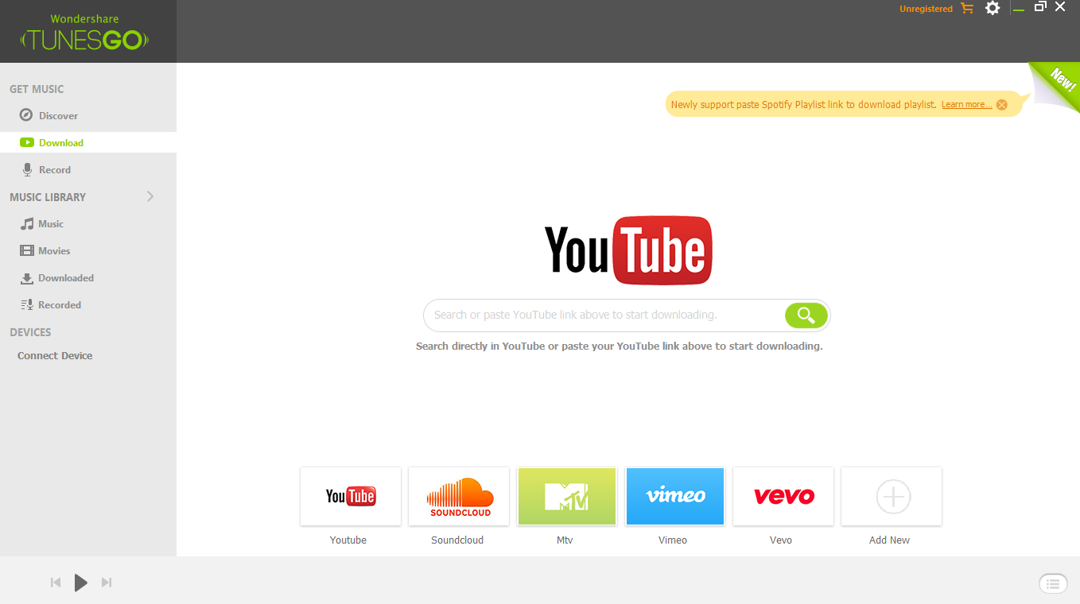This screenshot has height=604, width=1080.
Task: Start playback with the play button
Action: coord(80,583)
